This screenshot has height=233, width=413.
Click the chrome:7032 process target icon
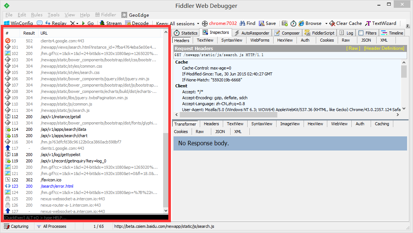[x=205, y=23]
